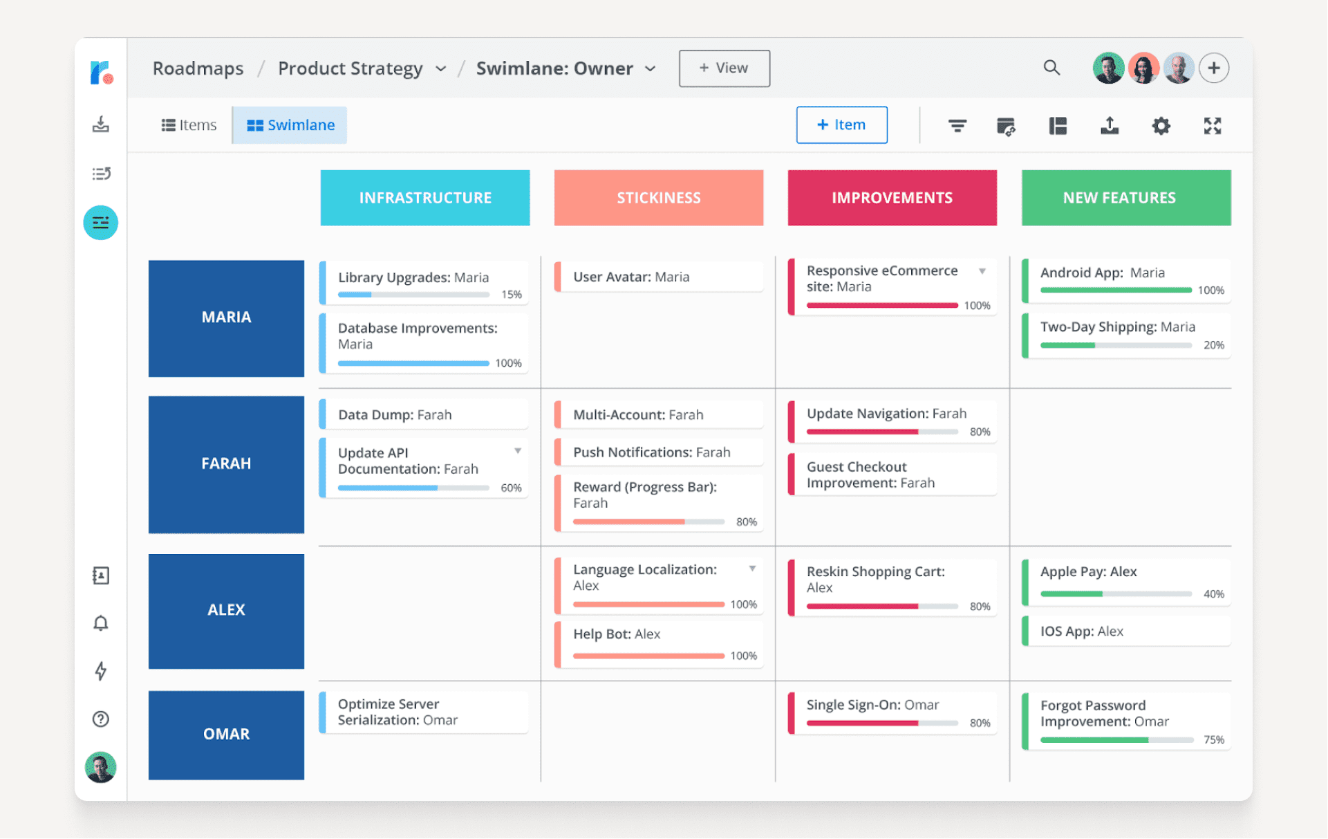The height and width of the screenshot is (839, 1328).
Task: Expand the Product Strategy dropdown
Action: pyautogui.click(x=442, y=68)
